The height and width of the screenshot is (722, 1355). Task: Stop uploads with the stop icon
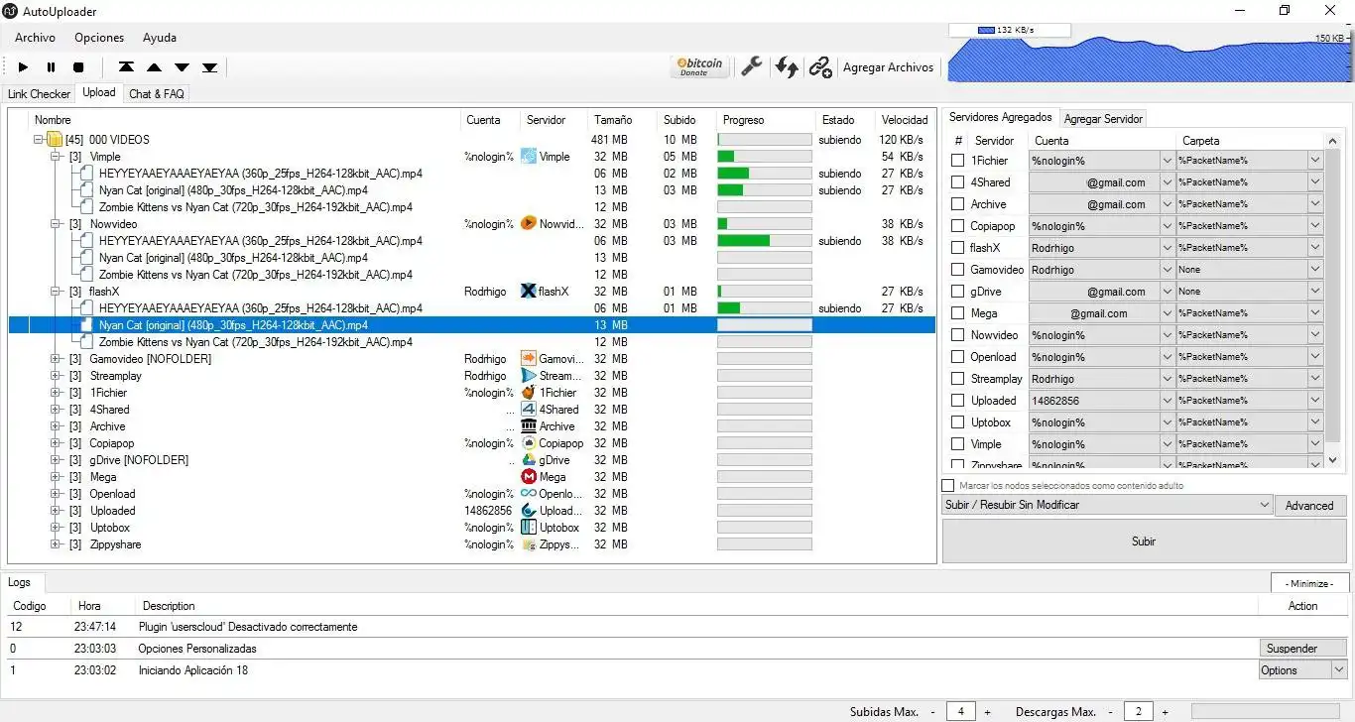(78, 67)
